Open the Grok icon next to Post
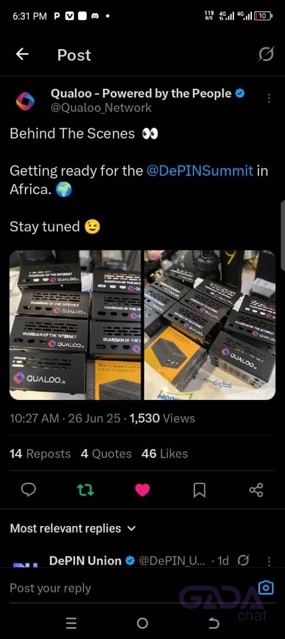The image size is (285, 639). tap(266, 54)
